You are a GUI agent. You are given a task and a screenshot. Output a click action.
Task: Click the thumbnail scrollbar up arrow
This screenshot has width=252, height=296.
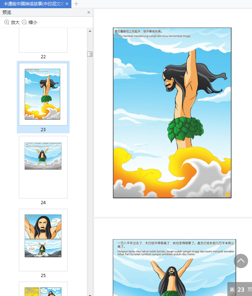(x=90, y=31)
